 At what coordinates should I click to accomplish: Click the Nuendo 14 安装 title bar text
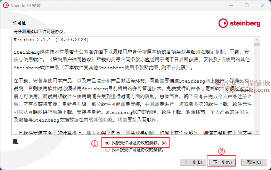pyautogui.click(x=25, y=6)
